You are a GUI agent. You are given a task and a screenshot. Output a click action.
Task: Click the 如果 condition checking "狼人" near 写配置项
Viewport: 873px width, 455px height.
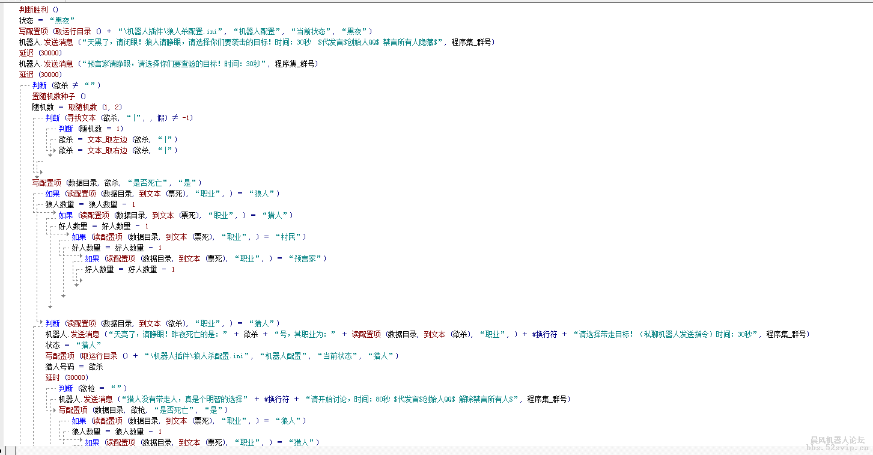pyautogui.click(x=162, y=194)
